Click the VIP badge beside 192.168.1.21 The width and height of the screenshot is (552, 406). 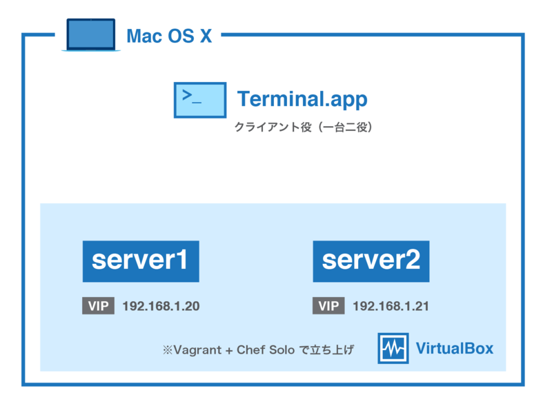(x=328, y=306)
